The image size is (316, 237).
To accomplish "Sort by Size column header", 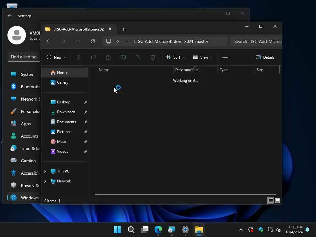I will click(267, 70).
